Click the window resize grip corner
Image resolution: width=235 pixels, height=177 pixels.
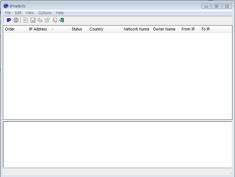click(x=231, y=173)
